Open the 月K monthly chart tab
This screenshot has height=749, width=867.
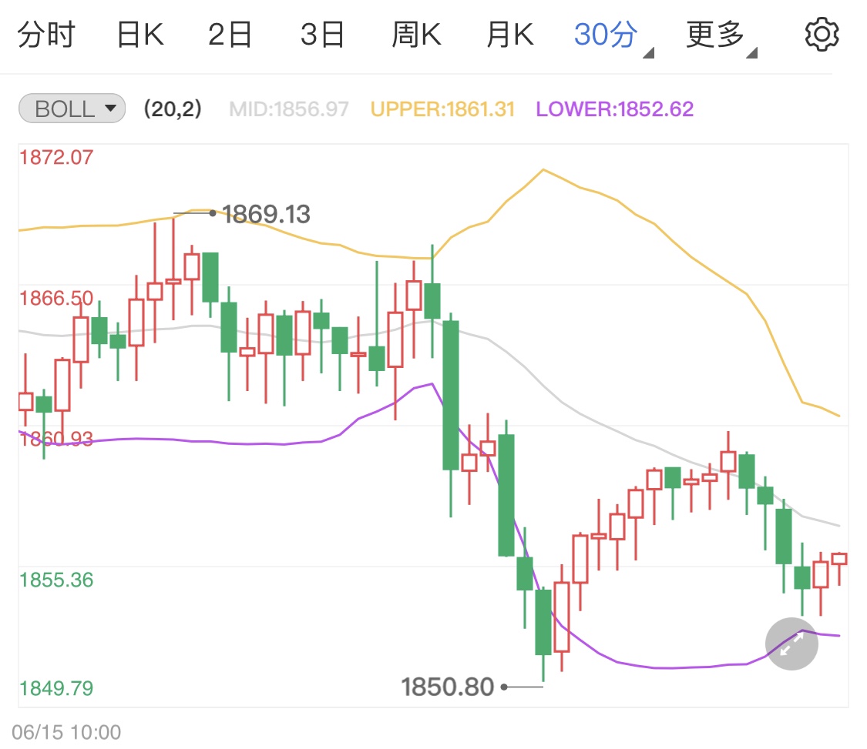[x=510, y=34]
